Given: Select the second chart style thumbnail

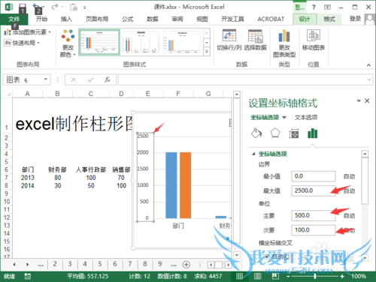Looking at the screenshot, I should pyautogui.click(x=141, y=42).
